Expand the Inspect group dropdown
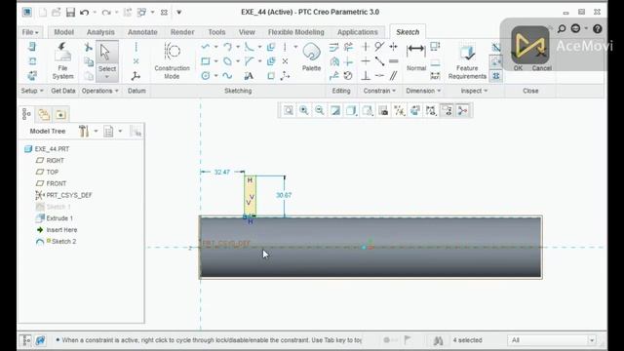Viewport: 624px width, 351px height. pos(474,91)
